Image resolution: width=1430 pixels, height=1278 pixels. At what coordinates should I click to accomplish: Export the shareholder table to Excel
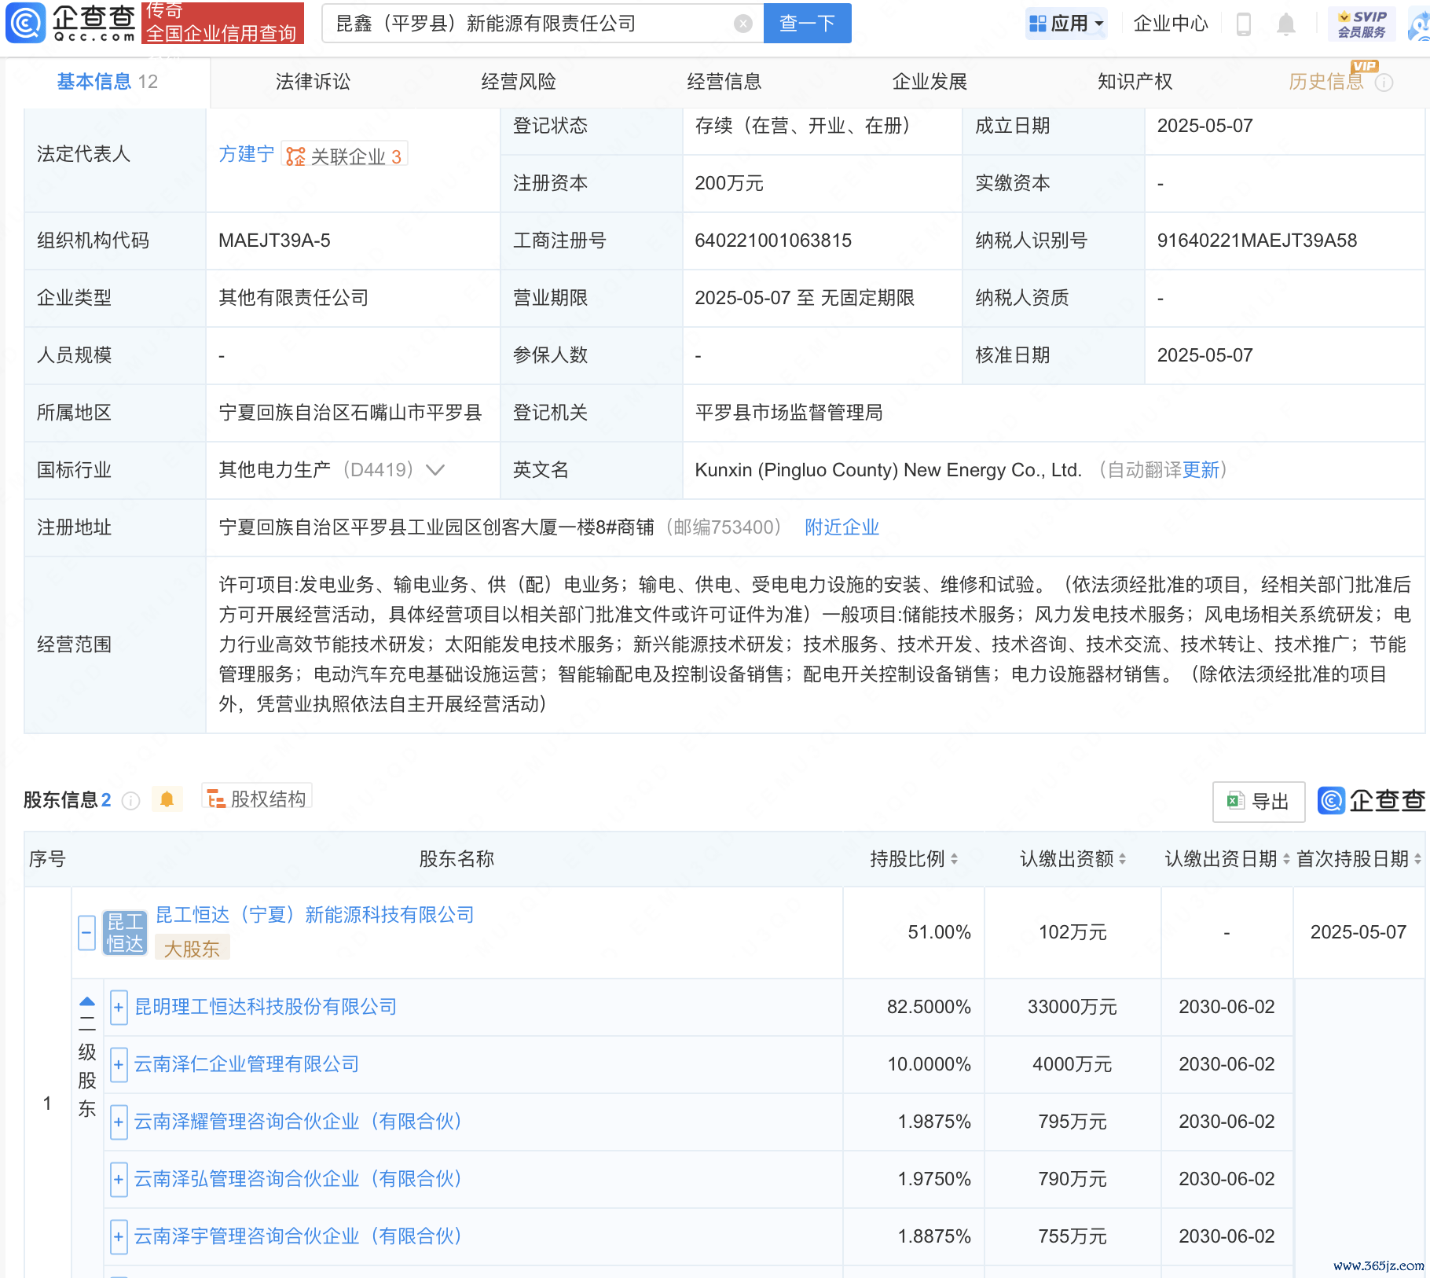(x=1258, y=801)
